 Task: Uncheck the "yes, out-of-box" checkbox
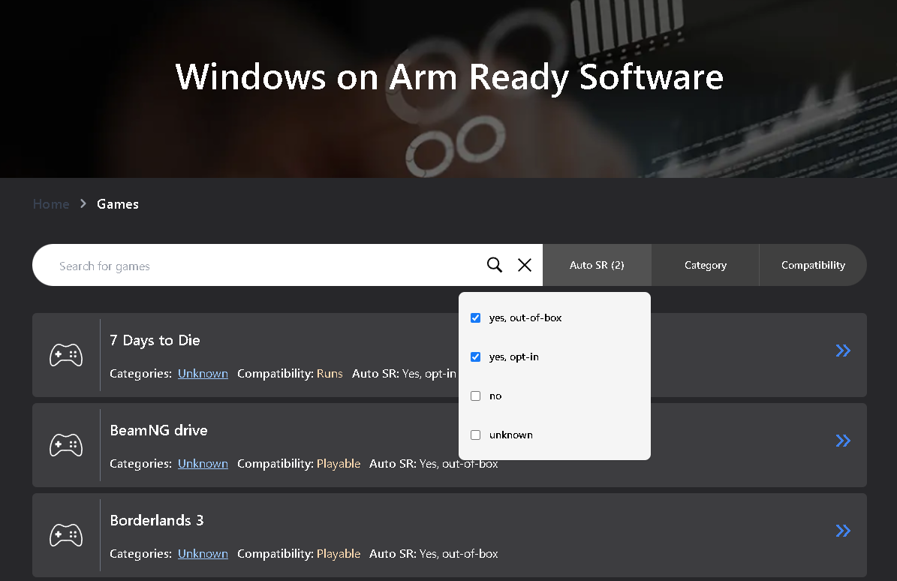pyautogui.click(x=475, y=318)
